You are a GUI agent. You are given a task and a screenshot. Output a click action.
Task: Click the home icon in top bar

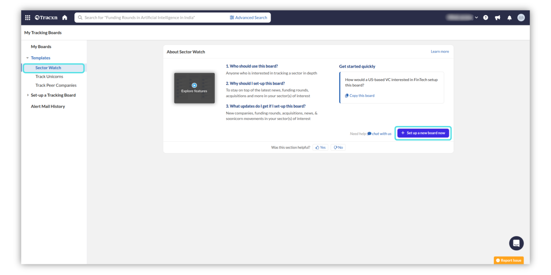[x=65, y=18]
